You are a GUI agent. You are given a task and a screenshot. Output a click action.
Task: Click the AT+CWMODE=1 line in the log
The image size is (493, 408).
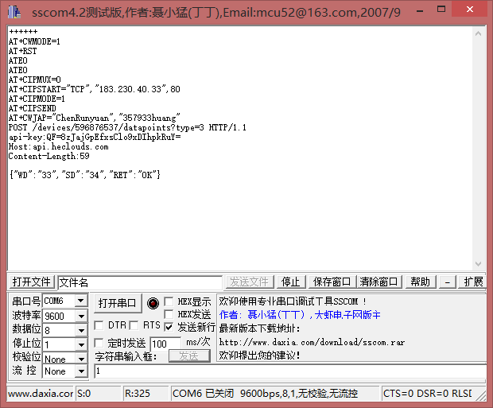click(34, 41)
